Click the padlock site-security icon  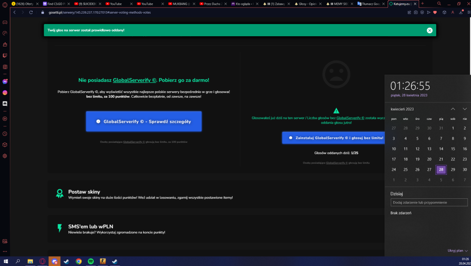point(43,12)
